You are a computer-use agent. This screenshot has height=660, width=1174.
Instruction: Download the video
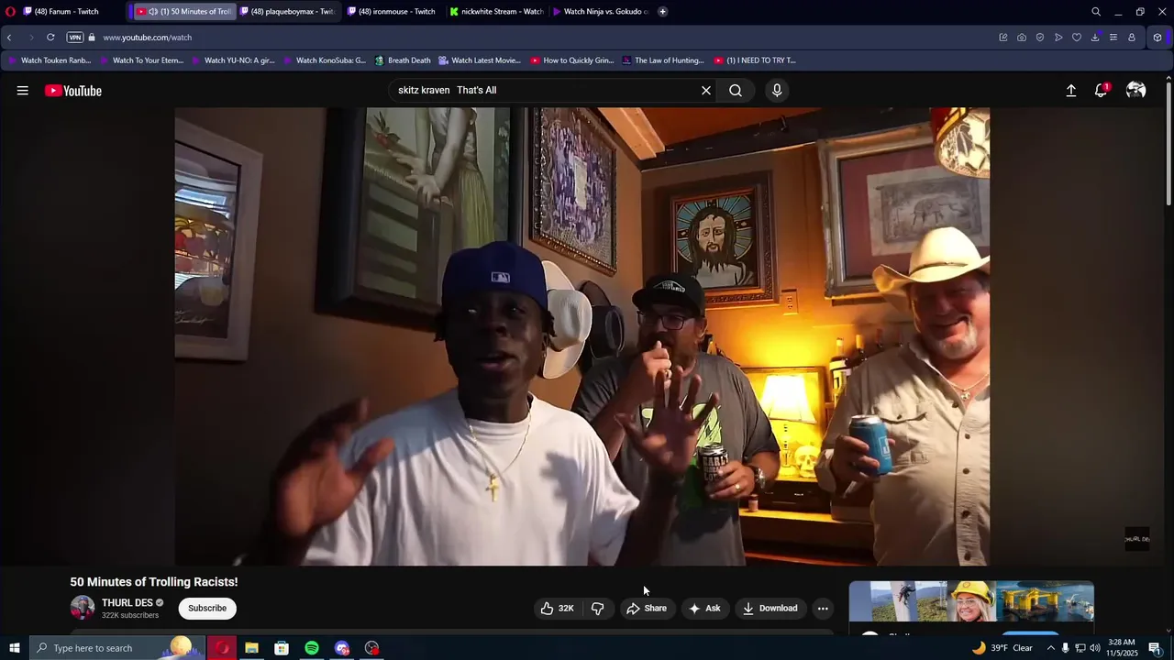pyautogui.click(x=770, y=609)
